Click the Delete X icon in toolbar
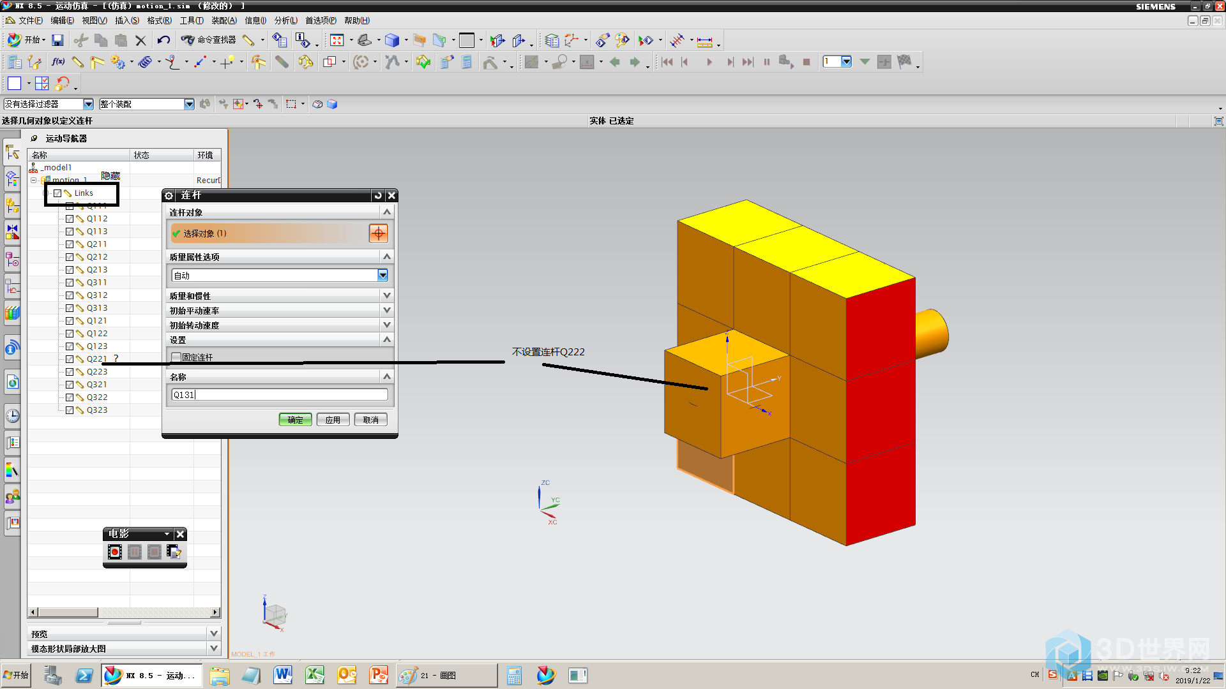Viewport: 1226px width, 689px height. click(x=141, y=41)
